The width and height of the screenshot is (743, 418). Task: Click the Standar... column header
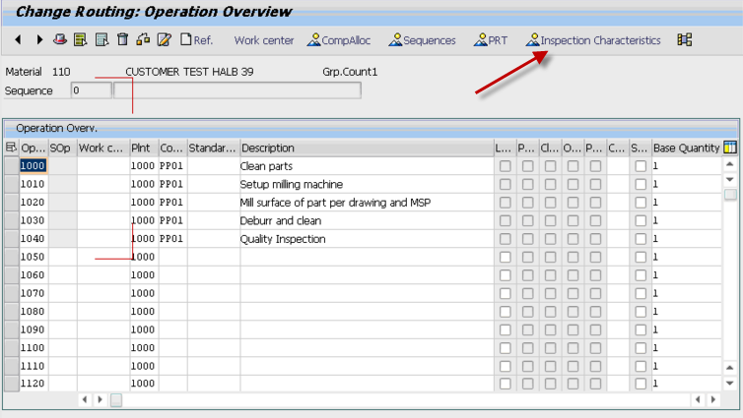coord(213,148)
